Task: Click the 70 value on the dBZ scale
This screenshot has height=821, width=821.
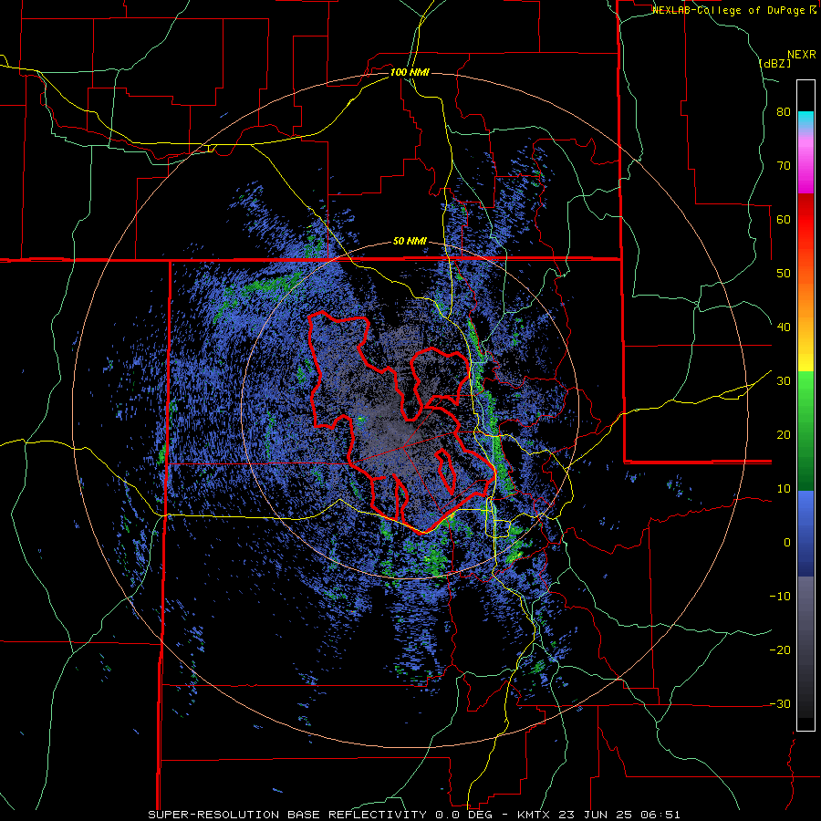Action: click(784, 166)
